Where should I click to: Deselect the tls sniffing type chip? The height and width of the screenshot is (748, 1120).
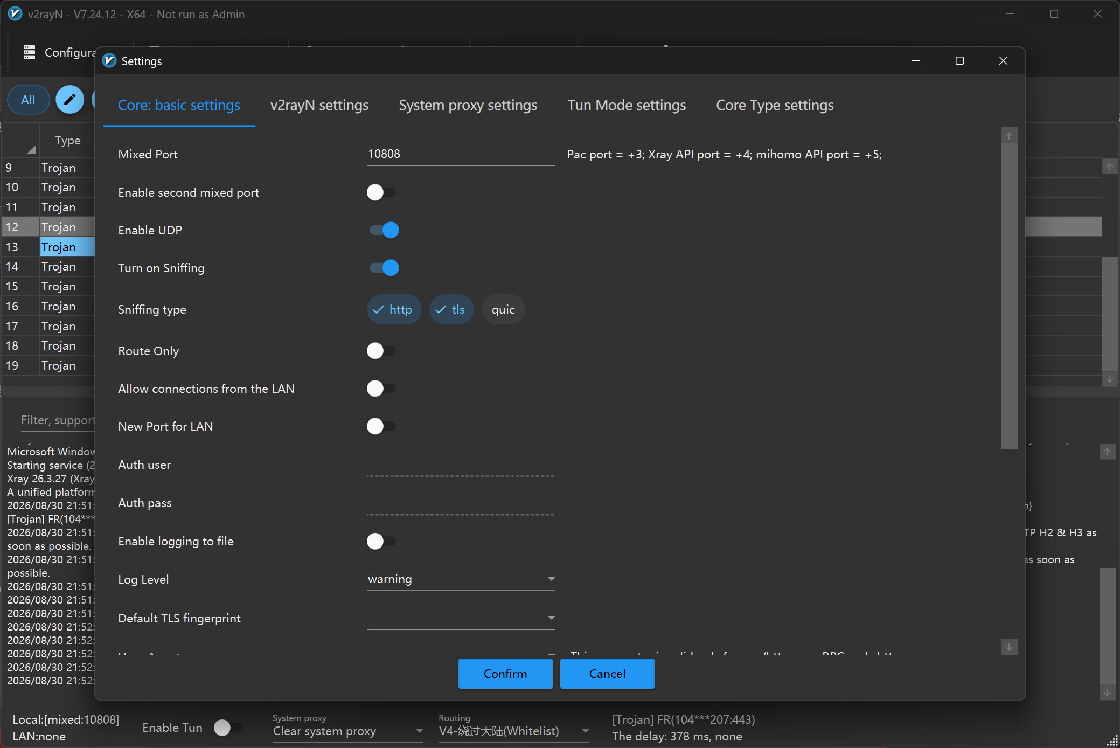point(451,309)
